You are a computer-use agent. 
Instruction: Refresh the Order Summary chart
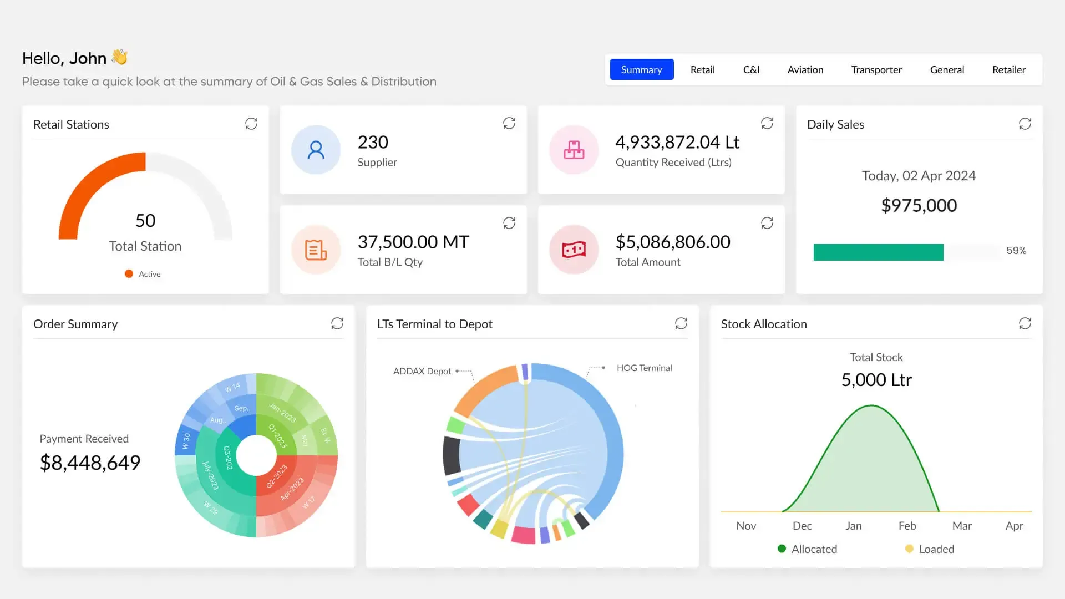tap(337, 323)
